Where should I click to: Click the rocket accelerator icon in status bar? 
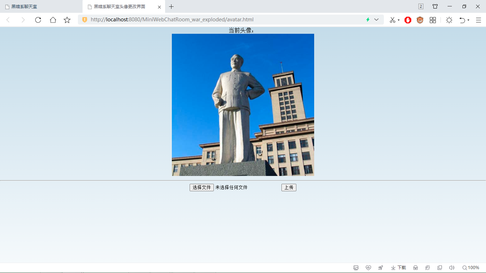click(x=381, y=268)
